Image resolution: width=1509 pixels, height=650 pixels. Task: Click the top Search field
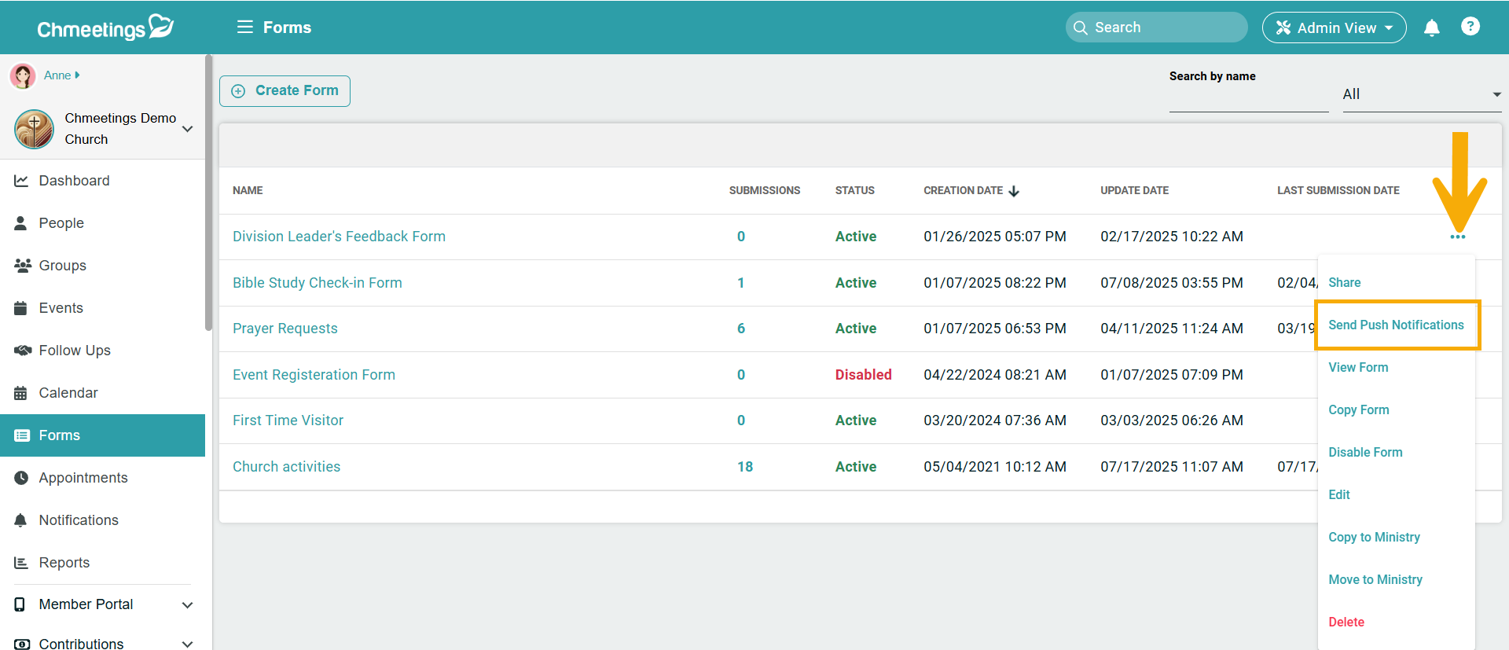click(1156, 28)
